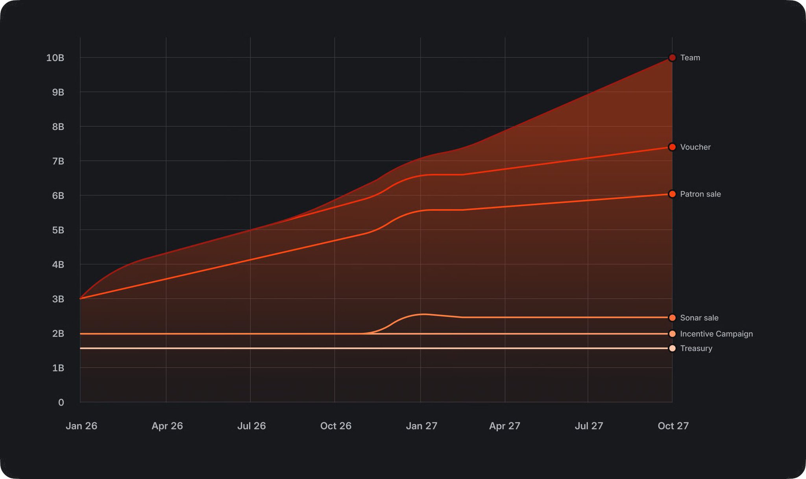This screenshot has height=479, width=806.
Task: Click the Jan 27 x-axis label
Action: pos(421,426)
